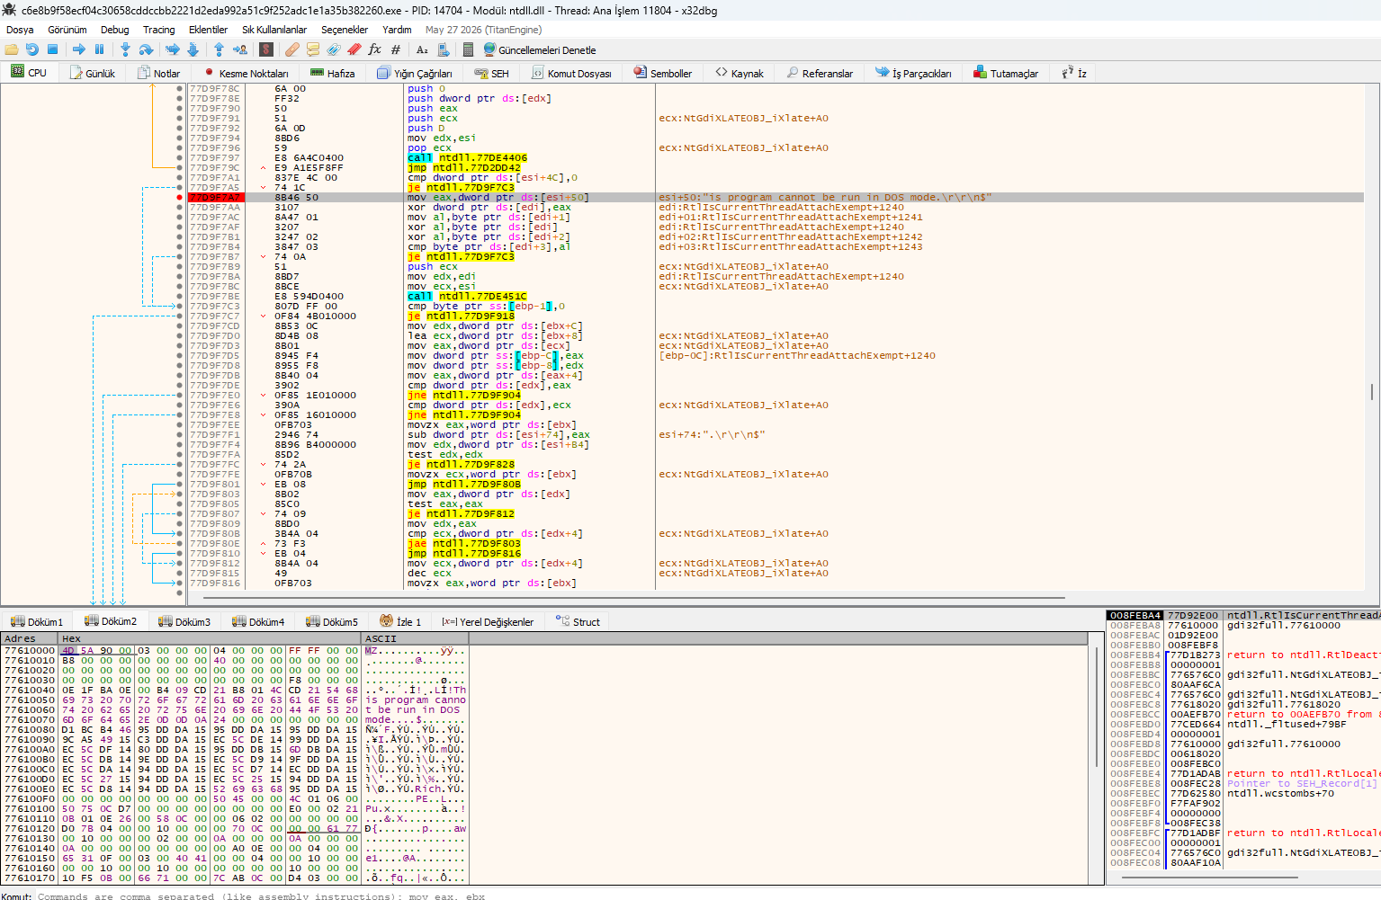Select the call ntdll.77DE4406 instruction
Image resolution: width=1381 pixels, height=900 pixels.
coord(468,157)
